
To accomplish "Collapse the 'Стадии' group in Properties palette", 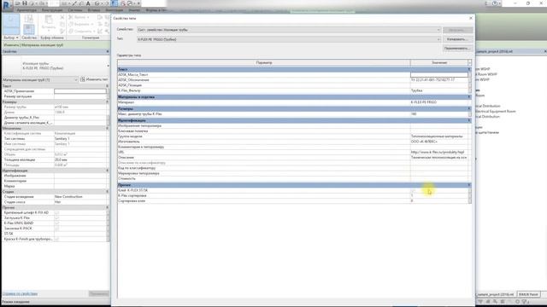I will 107,191.
